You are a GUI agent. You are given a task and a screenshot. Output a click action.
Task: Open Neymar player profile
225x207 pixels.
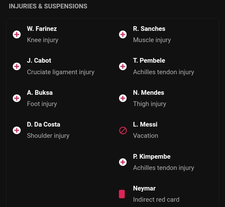[x=144, y=188]
